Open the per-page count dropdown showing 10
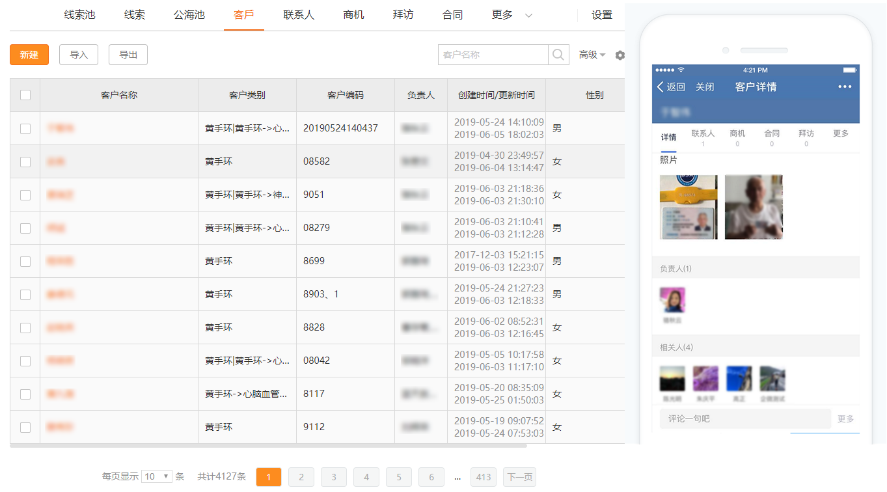Image resolution: width=887 pixels, height=492 pixels. click(157, 476)
